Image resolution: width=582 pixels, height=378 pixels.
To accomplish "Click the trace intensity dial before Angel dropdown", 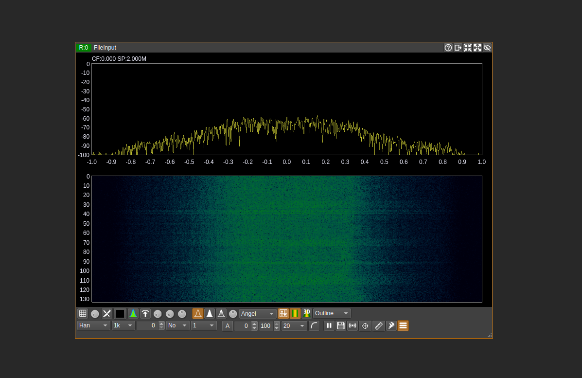I will click(x=233, y=314).
